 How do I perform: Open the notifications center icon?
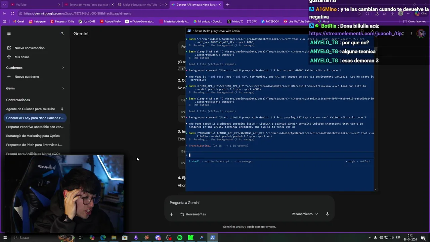pos(423,238)
